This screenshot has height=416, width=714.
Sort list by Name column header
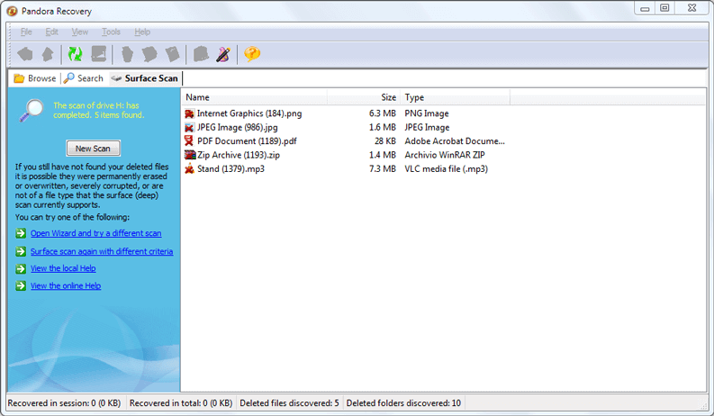[x=254, y=97]
